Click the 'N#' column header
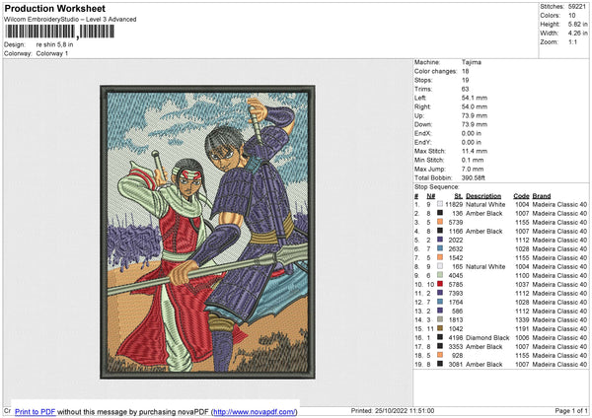This screenshot has height=418, width=592. tap(431, 196)
